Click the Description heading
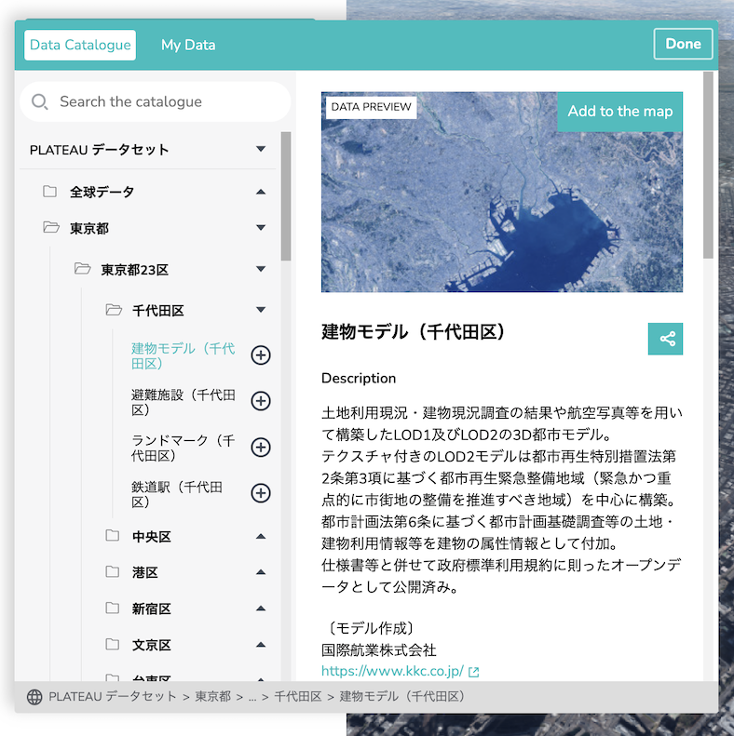Screen dimensions: 734x736 (359, 379)
